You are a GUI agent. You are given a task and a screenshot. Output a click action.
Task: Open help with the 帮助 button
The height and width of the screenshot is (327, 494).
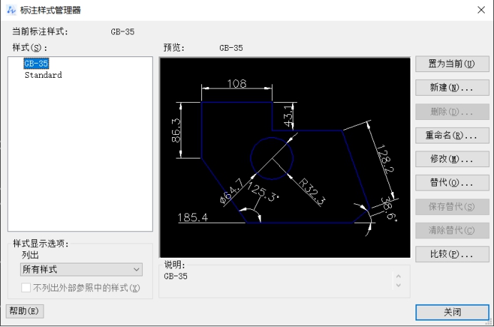point(25,311)
